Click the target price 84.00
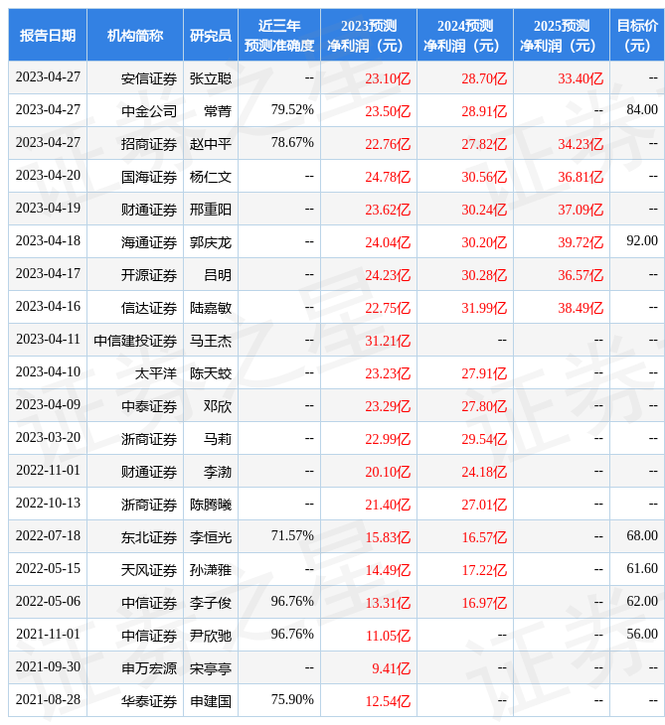Viewport: 665px width, 725px height. (642, 109)
